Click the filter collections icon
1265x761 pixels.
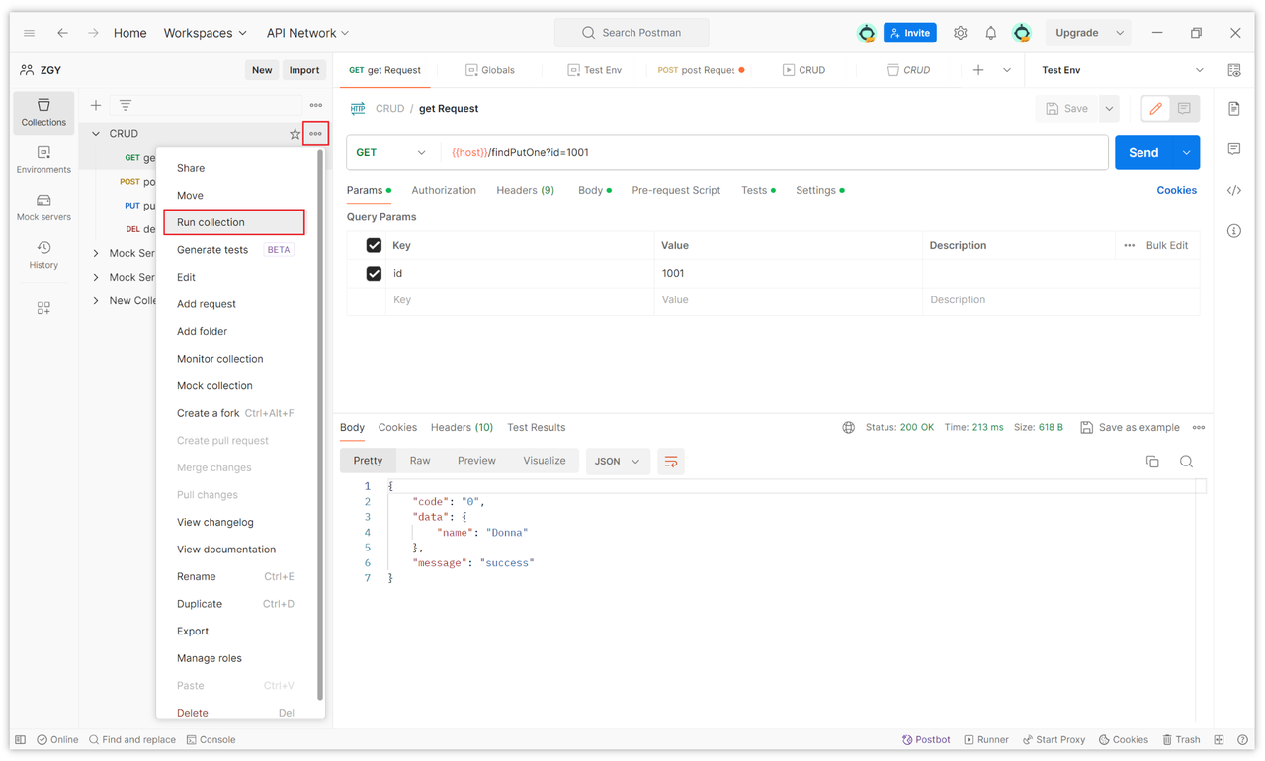click(x=126, y=105)
